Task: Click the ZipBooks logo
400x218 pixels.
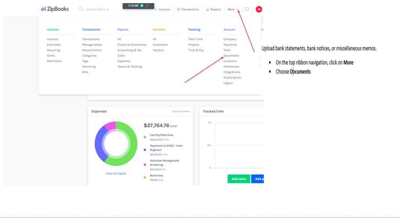Action: click(55, 9)
